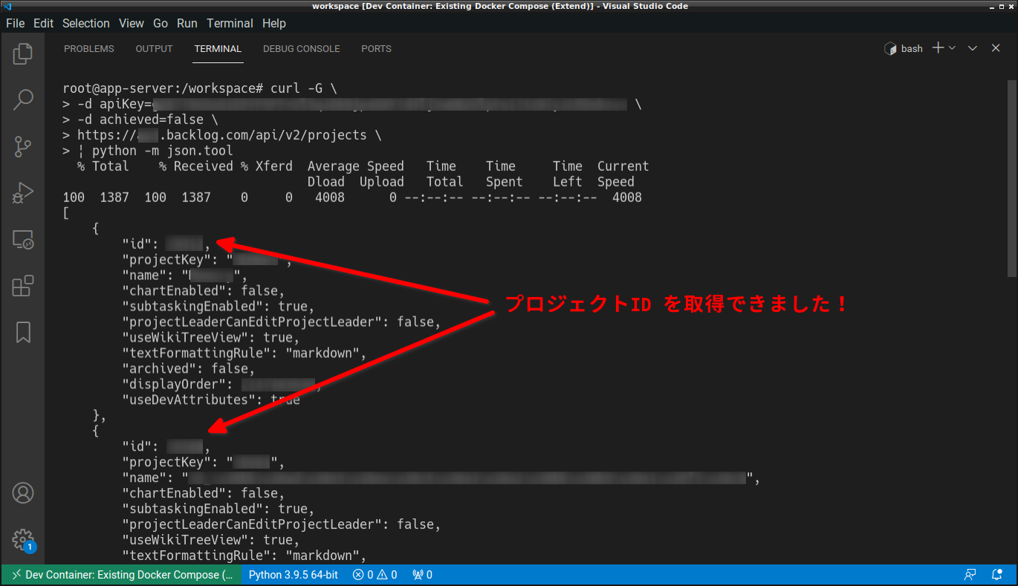Viewport: 1018px width, 586px height.
Task: Switch to the DEBUG CONSOLE tab
Action: pyautogui.click(x=301, y=48)
